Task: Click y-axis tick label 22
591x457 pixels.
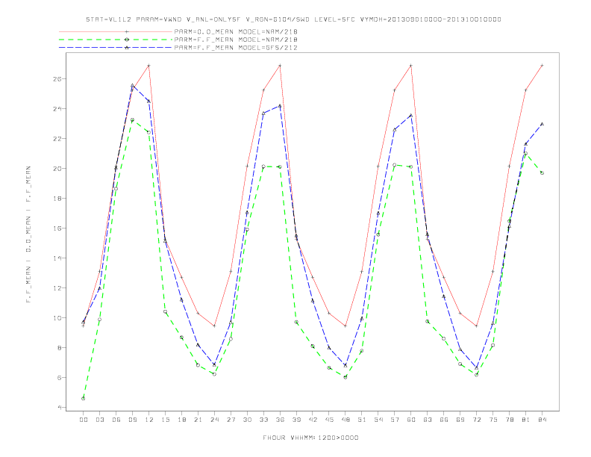Action: (x=57, y=139)
